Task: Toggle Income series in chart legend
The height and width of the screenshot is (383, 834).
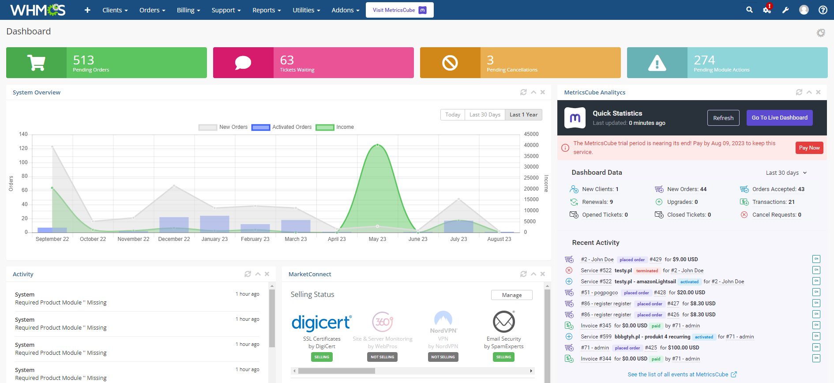Action: click(x=335, y=127)
